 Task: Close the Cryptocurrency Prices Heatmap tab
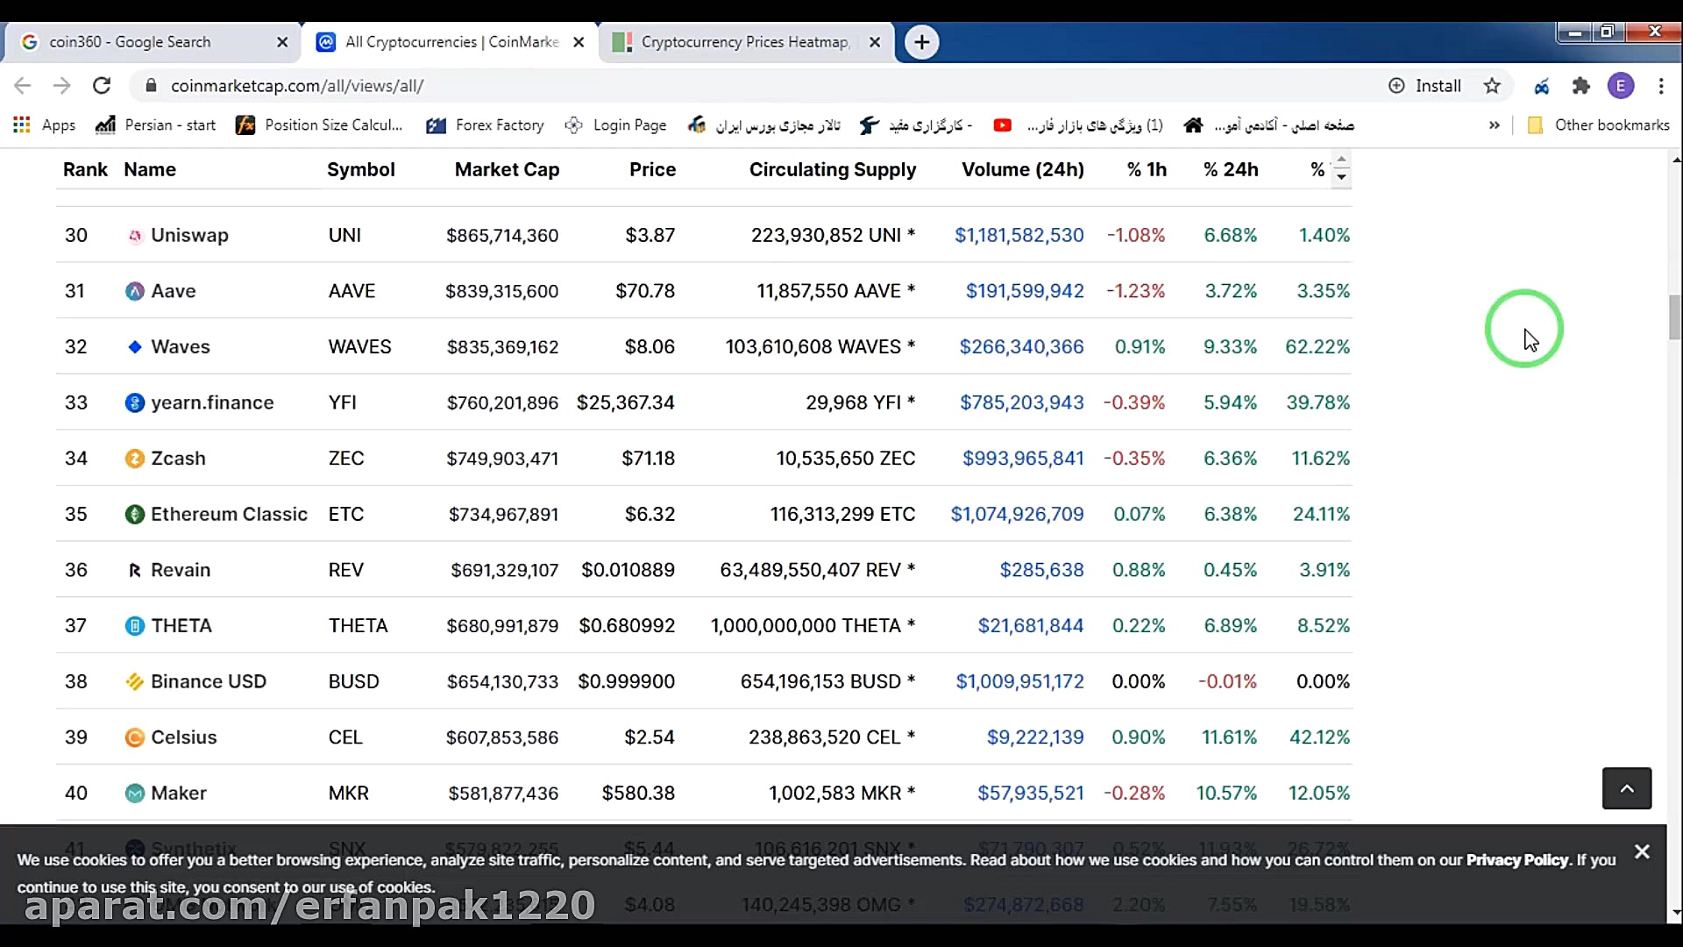coord(875,42)
